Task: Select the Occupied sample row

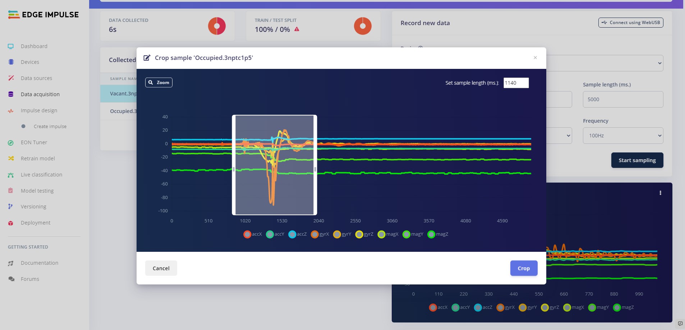Action: coord(119,111)
